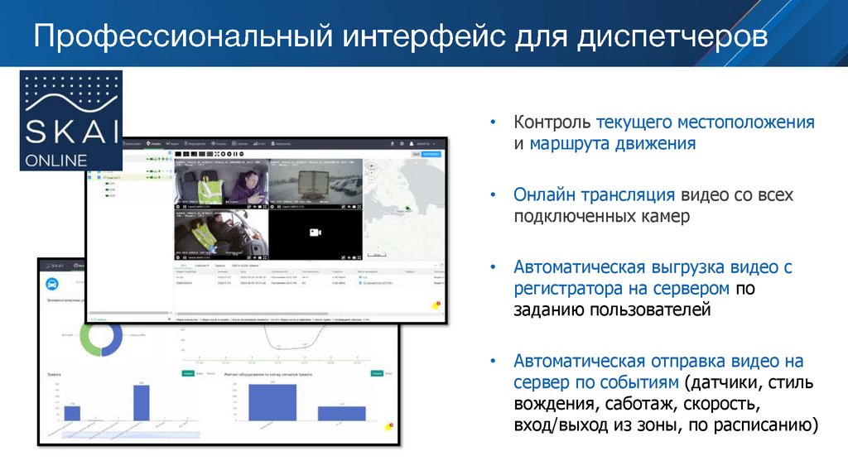This screenshot has height=475, width=848.
Task: Click the yellow notification bell in front window
Action: coord(436,306)
